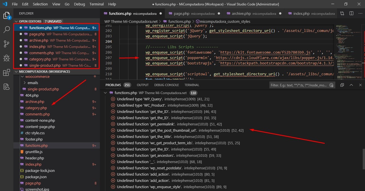Open content-none.php in the file tree

point(40,120)
